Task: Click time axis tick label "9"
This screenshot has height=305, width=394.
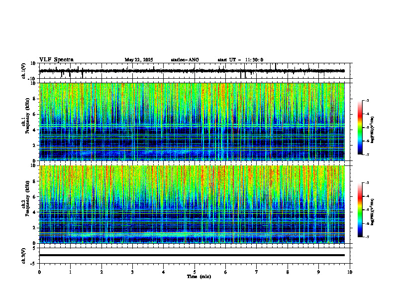Action: (x=318, y=272)
